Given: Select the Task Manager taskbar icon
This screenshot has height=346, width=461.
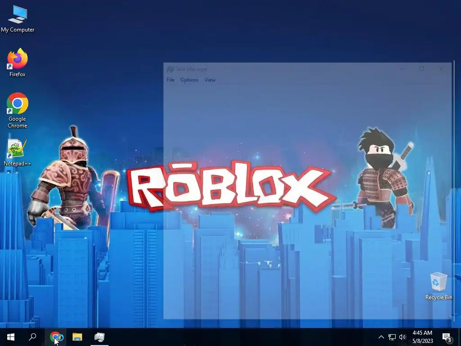Looking at the screenshot, I should click(99, 337).
